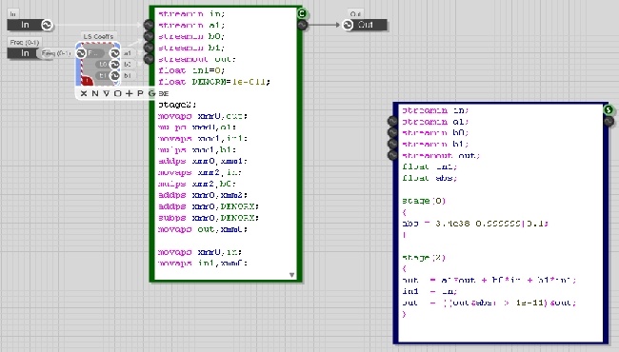Image resolution: width=619 pixels, height=352 pixels.
Task: Click the G icon on module action bar
Action: click(151, 93)
